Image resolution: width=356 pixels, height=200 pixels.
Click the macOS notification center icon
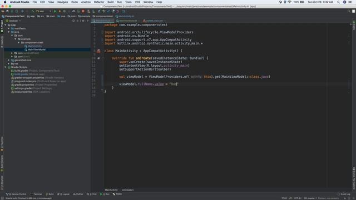pyautogui.click(x=350, y=2)
